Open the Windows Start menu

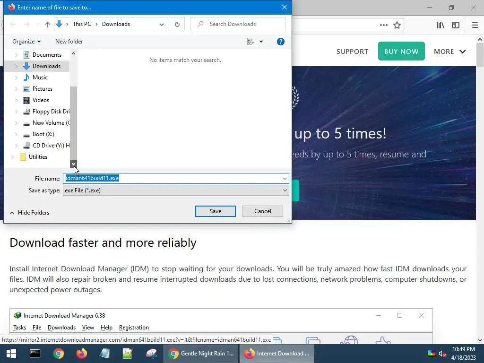pos(11,354)
